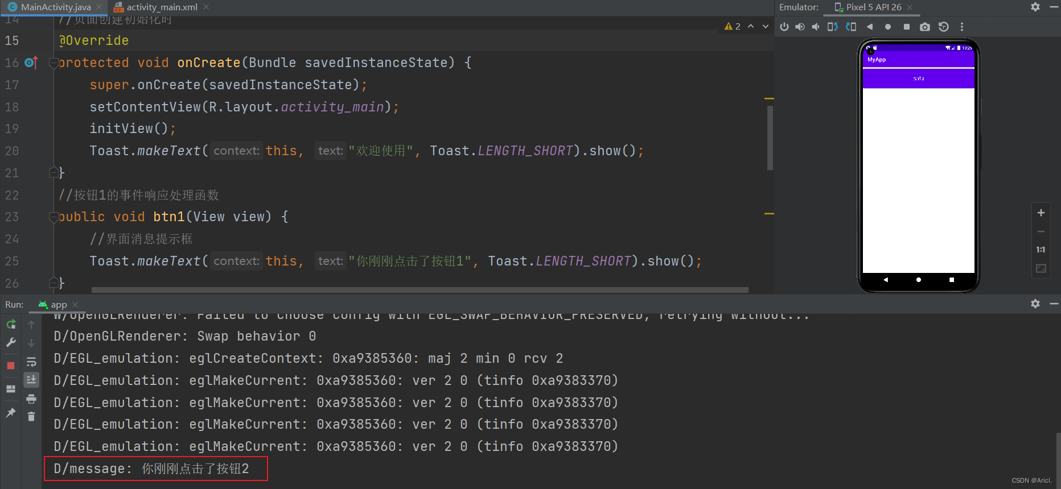
Task: Close MainActivity.java tab
Action: click(99, 7)
